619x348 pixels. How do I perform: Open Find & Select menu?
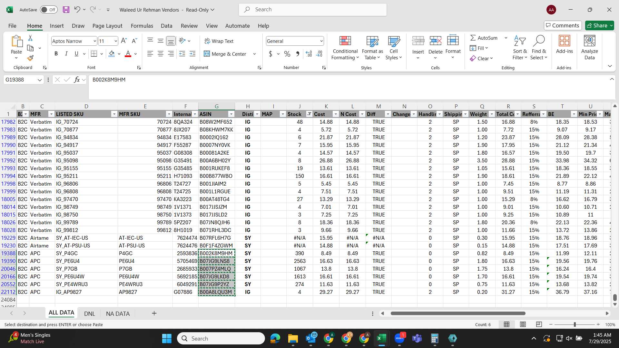tap(539, 48)
